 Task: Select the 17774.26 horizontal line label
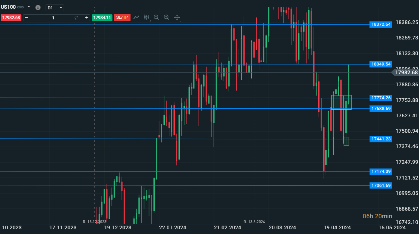tap(381, 98)
